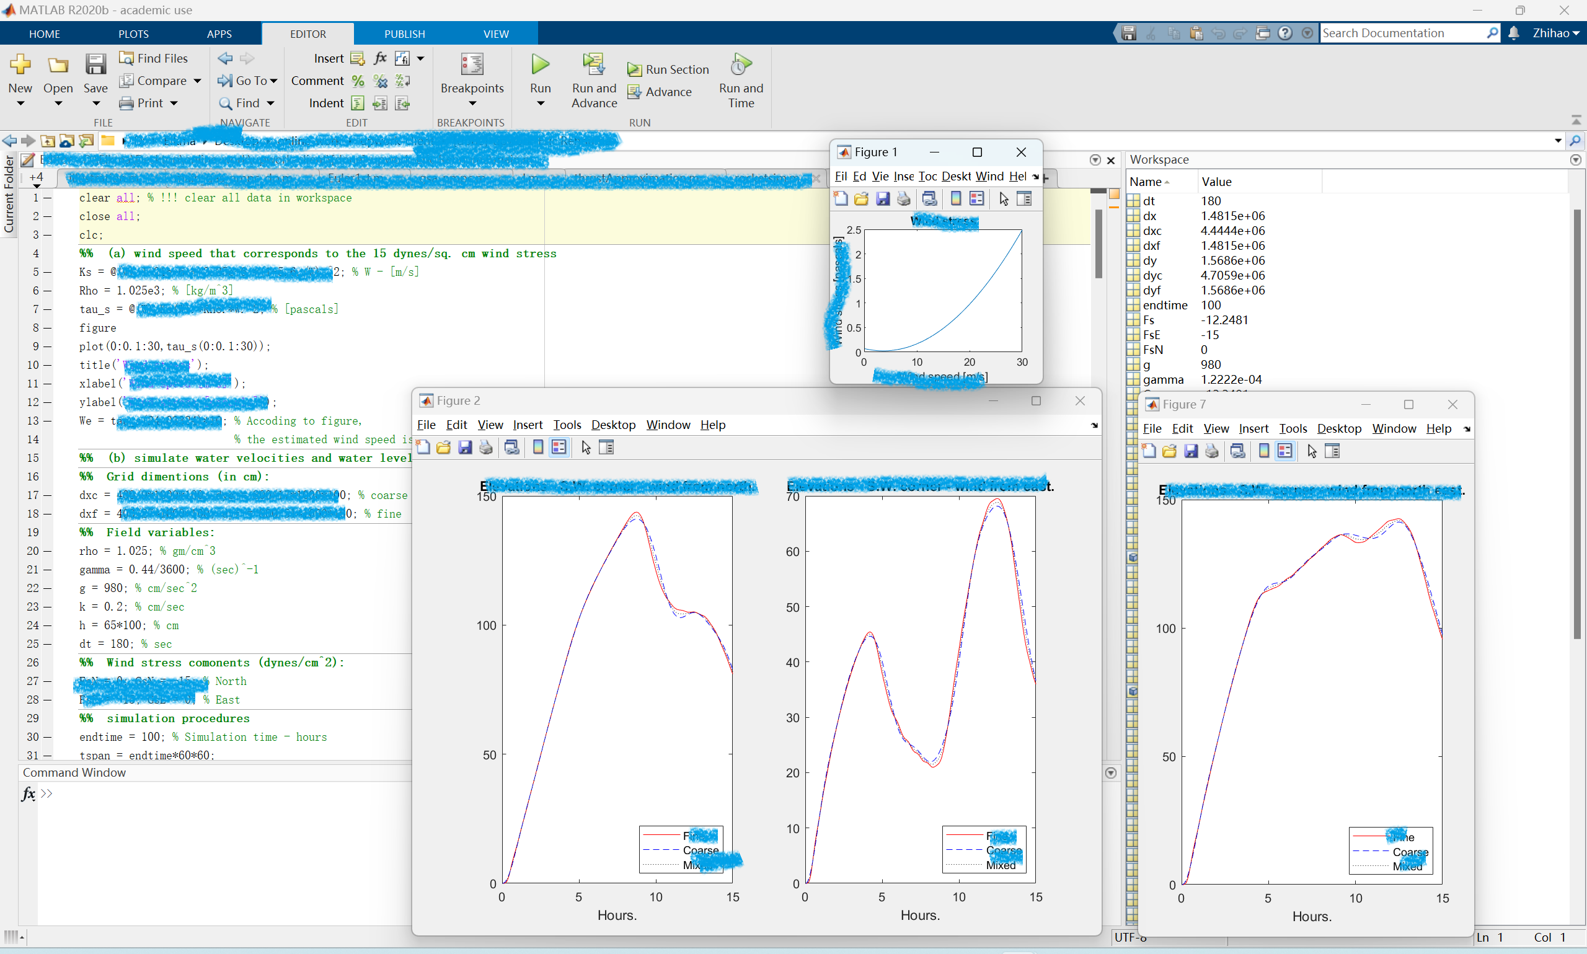
Task: Click the Run and Time icon
Action: (x=740, y=64)
